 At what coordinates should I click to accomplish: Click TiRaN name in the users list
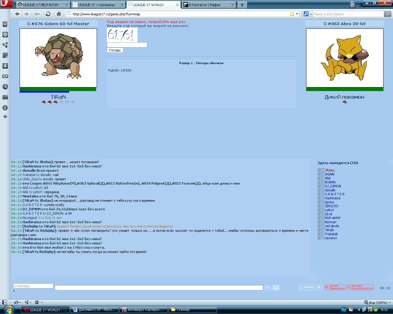pos(329,230)
